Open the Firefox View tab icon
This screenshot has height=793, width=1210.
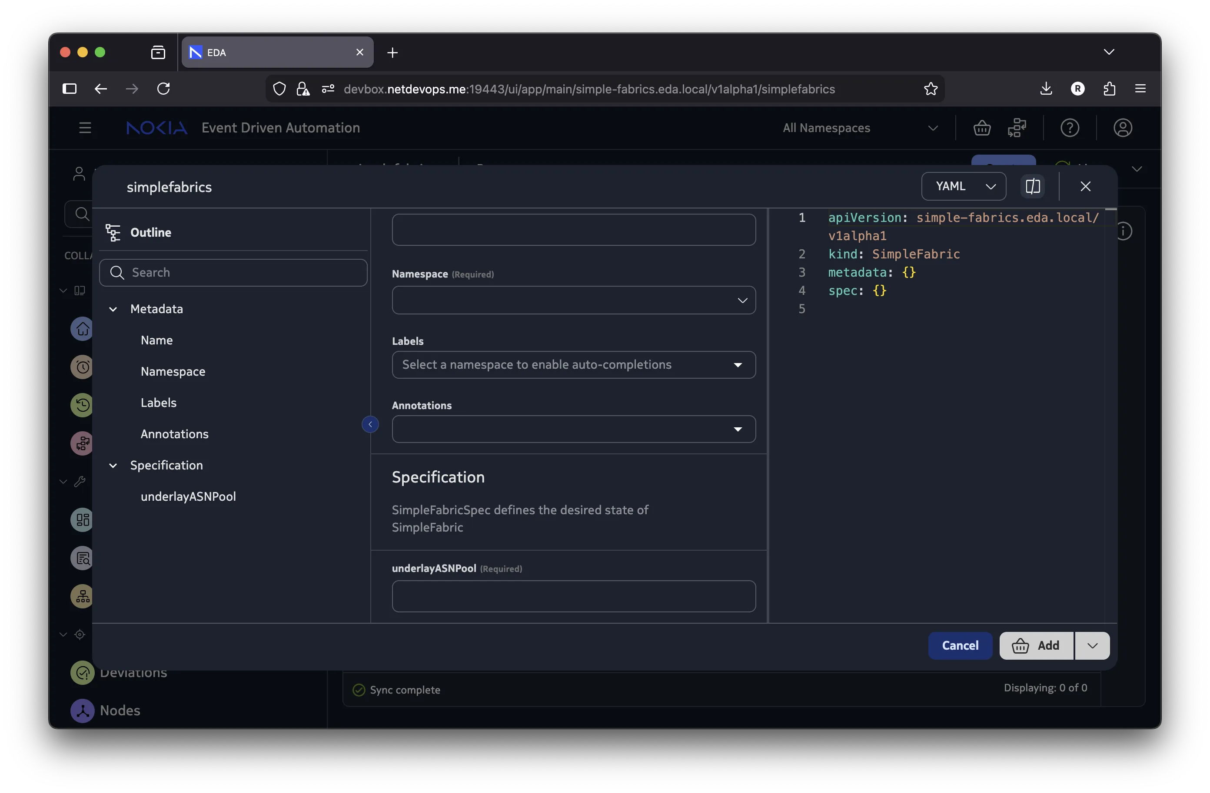click(158, 52)
